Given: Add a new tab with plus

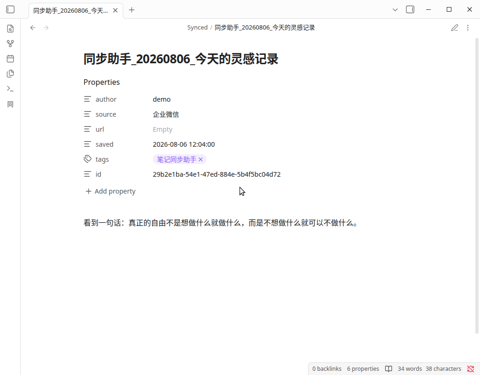Looking at the screenshot, I should click(132, 10).
